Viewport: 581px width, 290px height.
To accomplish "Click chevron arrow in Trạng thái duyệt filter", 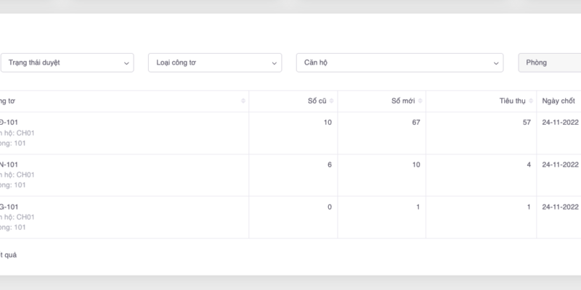I will 127,63.
